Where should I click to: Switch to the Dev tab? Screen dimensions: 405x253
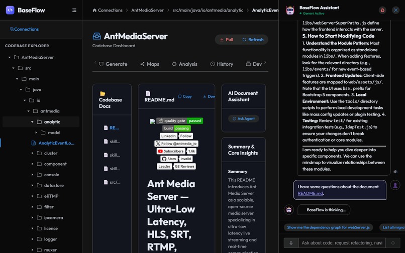point(254,64)
